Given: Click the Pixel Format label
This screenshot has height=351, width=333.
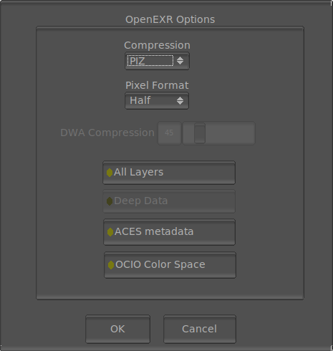Looking at the screenshot, I should pos(157,85).
